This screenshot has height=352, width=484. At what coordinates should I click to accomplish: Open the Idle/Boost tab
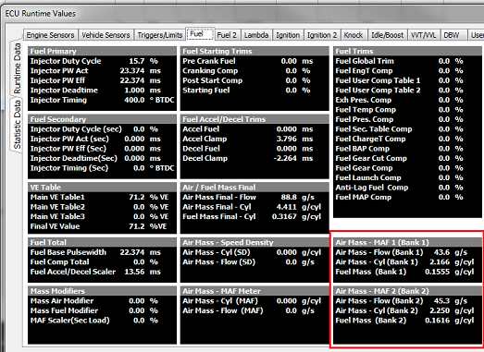tap(387, 35)
